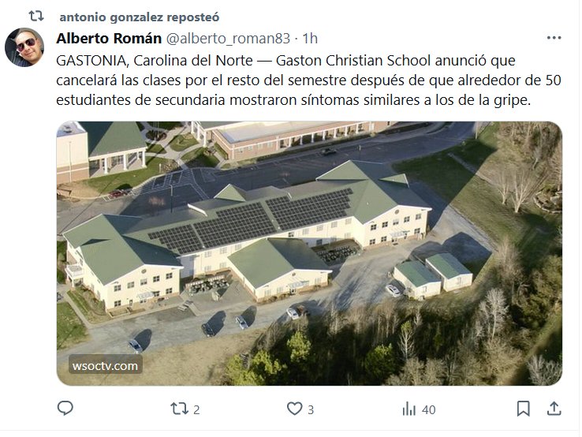Open view analytics bar chart icon

409,409
